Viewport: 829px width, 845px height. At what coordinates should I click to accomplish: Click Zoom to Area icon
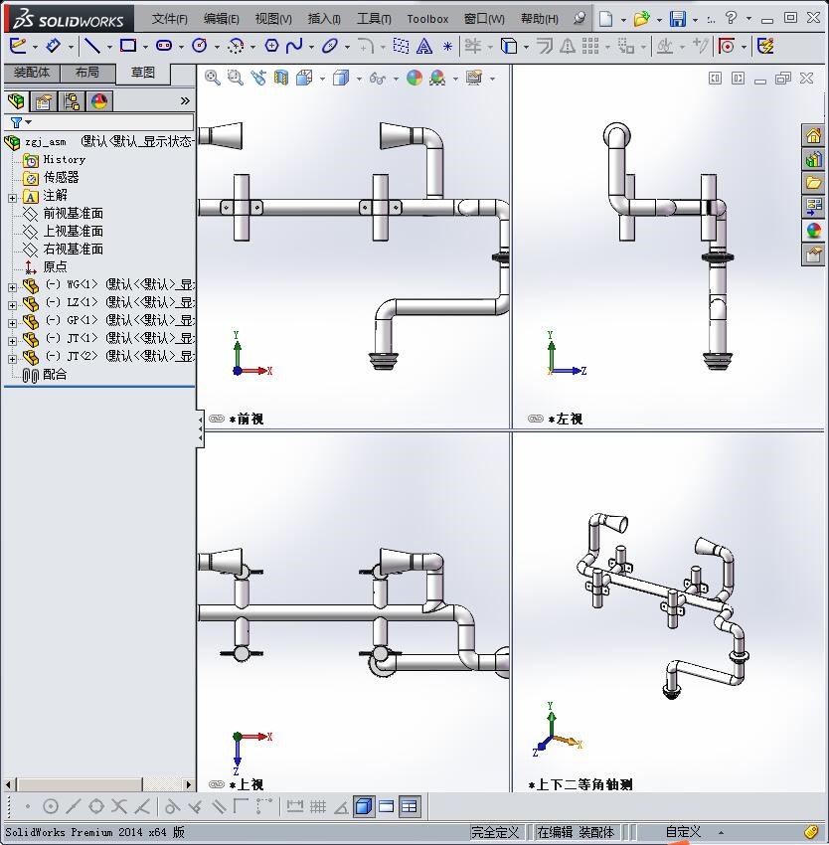tap(235, 79)
